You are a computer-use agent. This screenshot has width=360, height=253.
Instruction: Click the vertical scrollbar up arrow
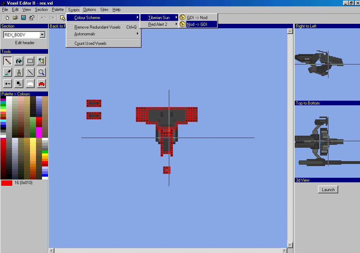[x=290, y=31]
